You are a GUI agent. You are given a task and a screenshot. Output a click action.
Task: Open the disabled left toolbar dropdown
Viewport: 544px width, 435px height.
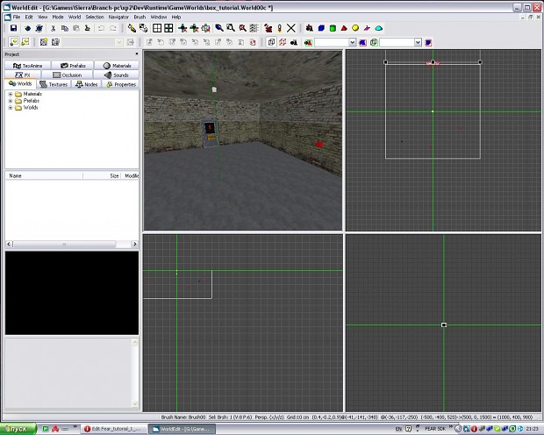pos(118,42)
